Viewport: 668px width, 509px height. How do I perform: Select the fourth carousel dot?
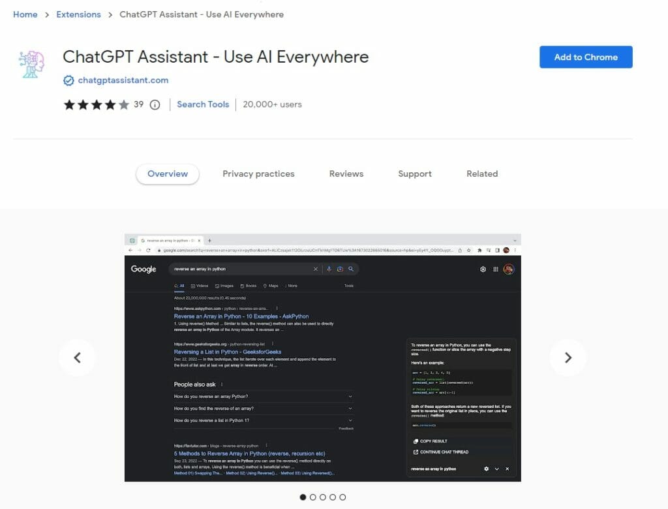pyautogui.click(x=333, y=497)
